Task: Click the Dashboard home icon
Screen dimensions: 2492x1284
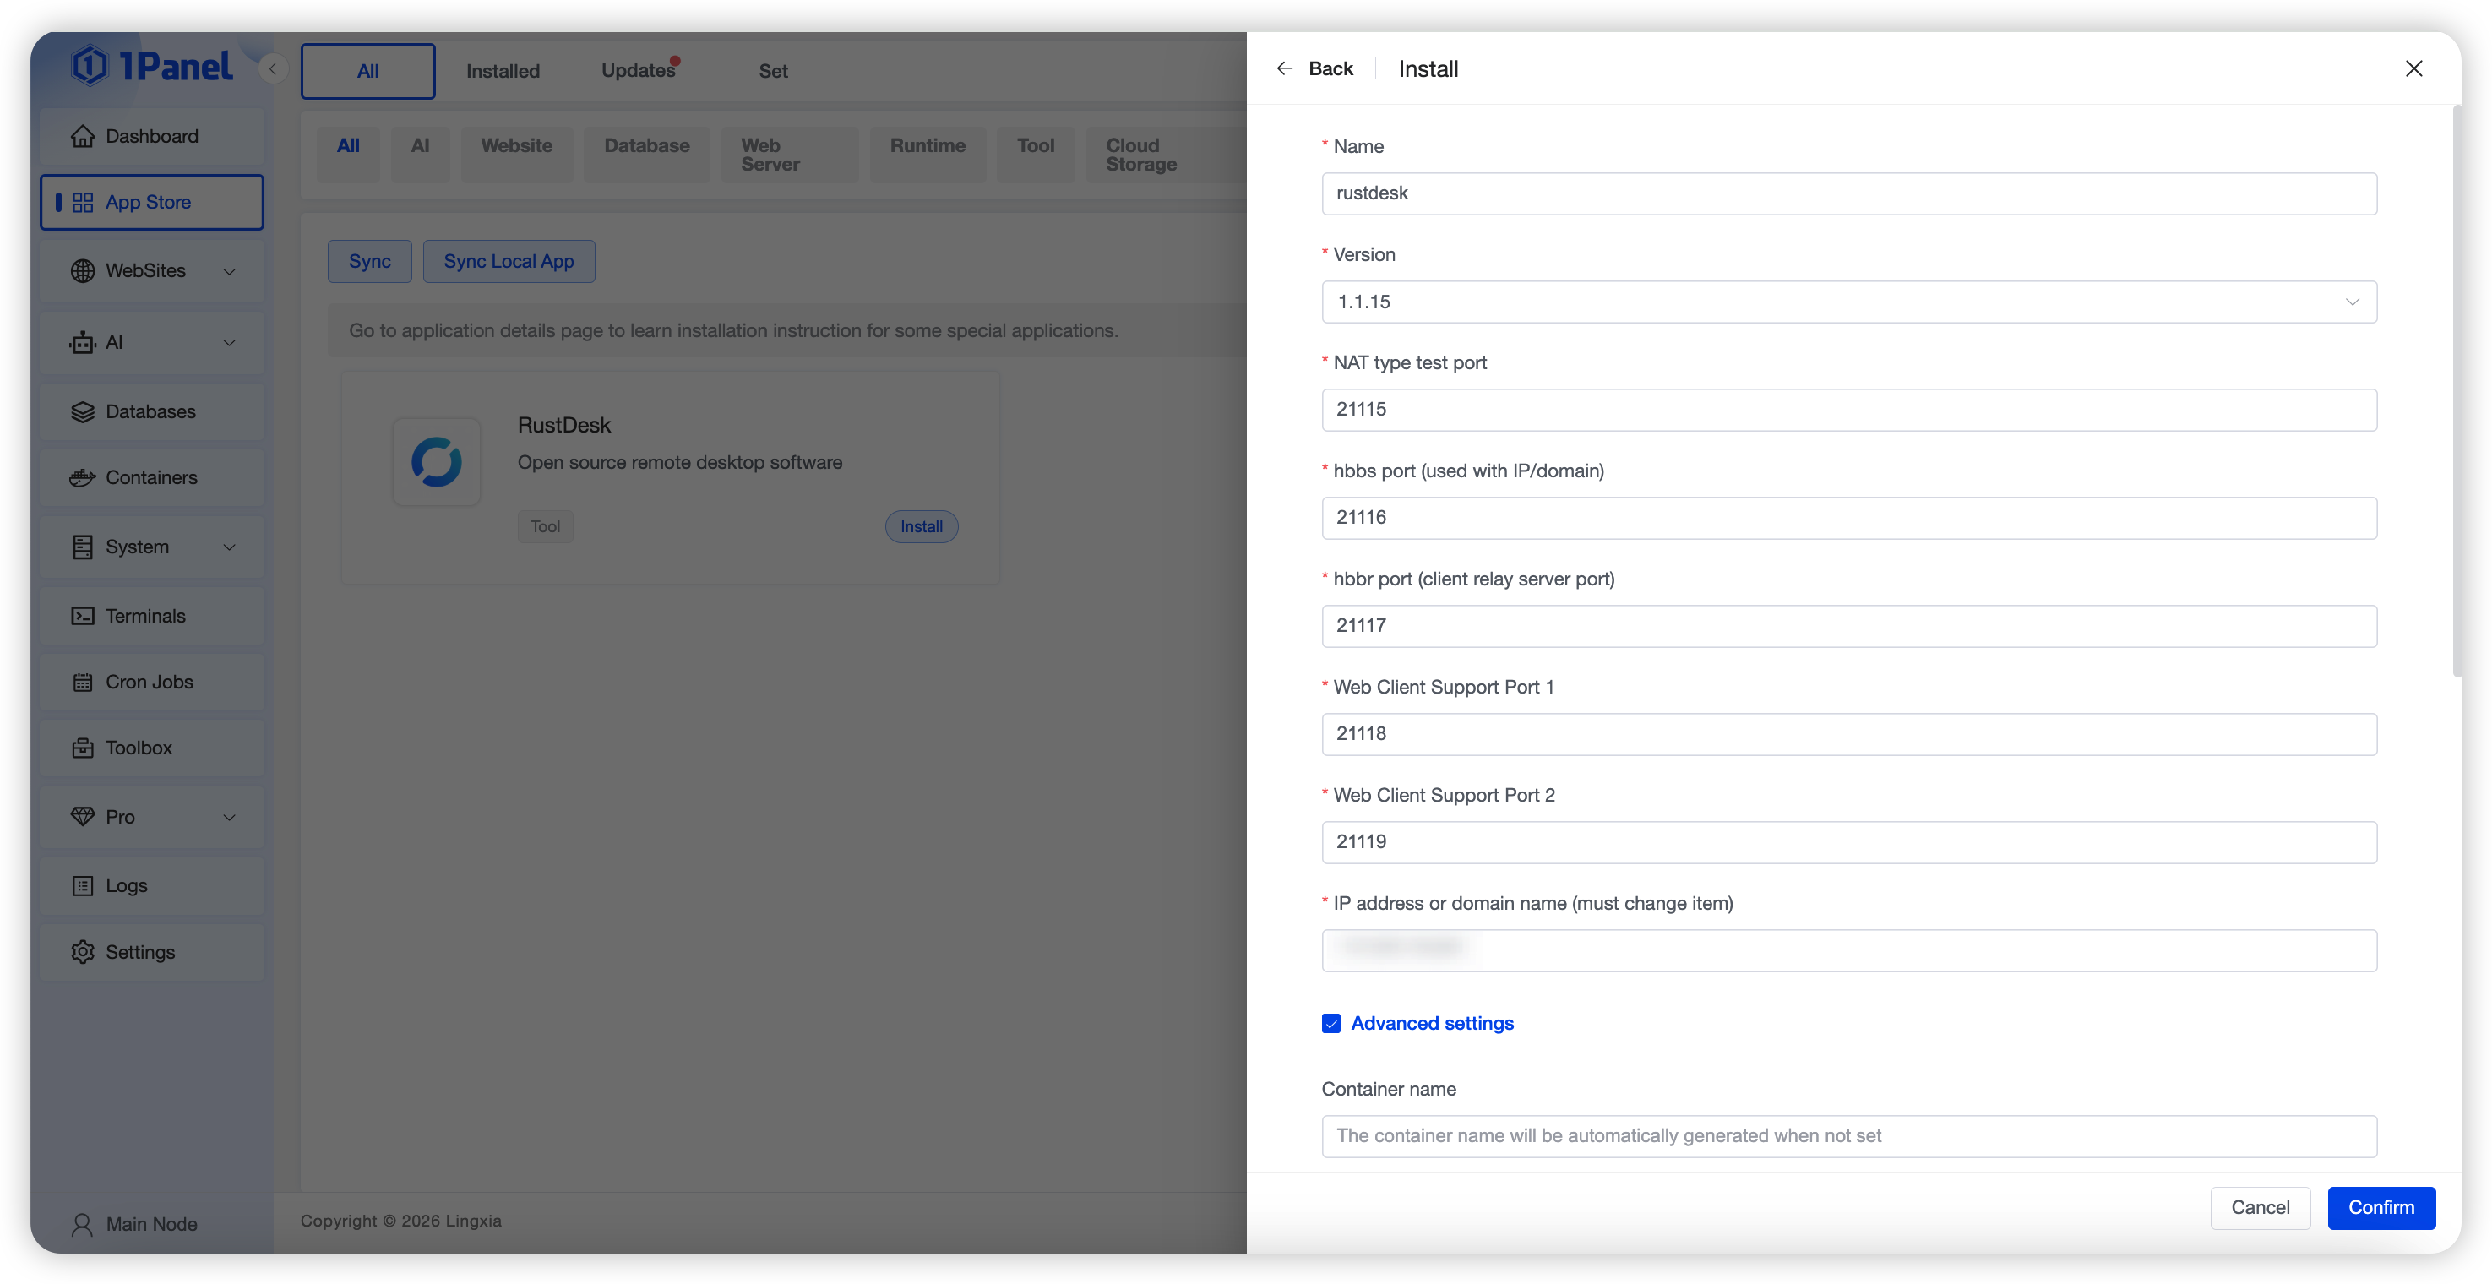Action: (82, 137)
